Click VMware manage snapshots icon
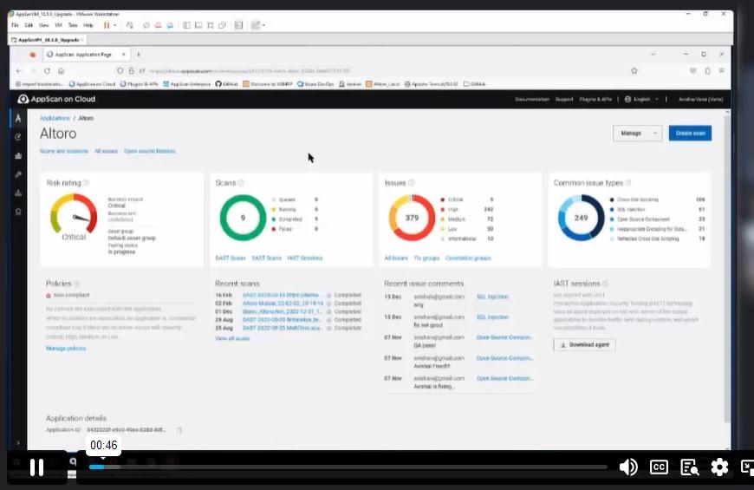 tap(170, 25)
